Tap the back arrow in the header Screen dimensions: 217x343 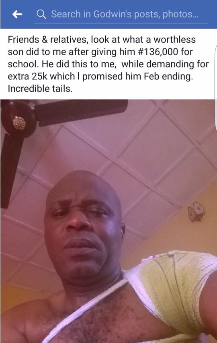click(x=17, y=15)
